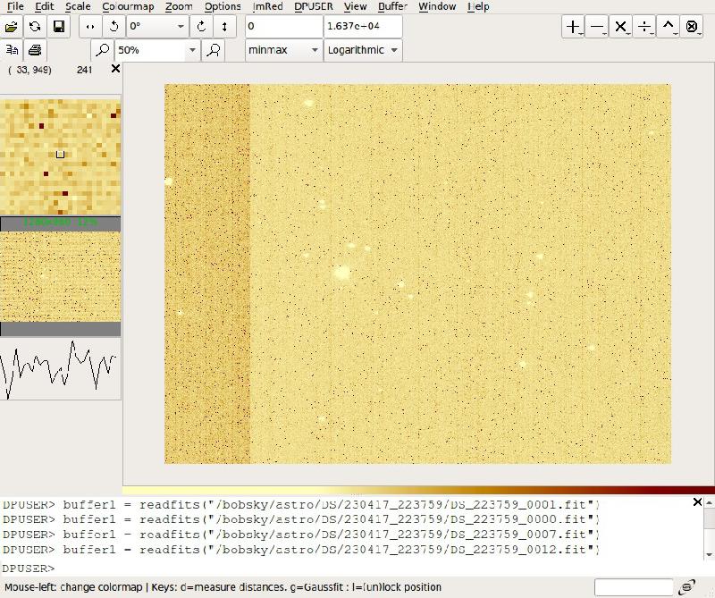Click console scrollbar down arrow

(x=709, y=555)
